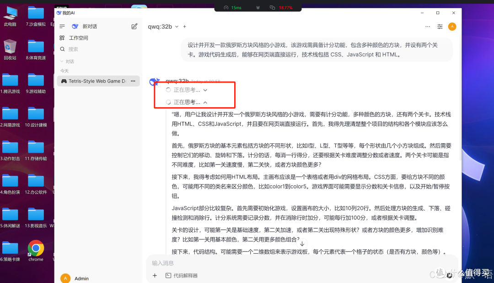
Task: Click the qwq:32b reply avatar
Action: [155, 82]
